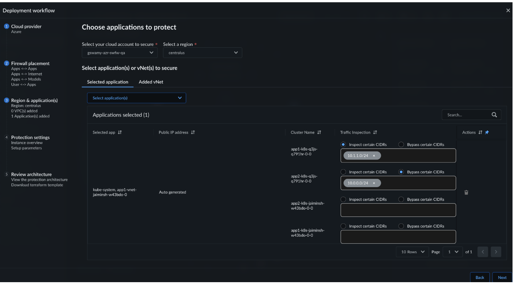Click the Next button
The height and width of the screenshot is (284, 514).
click(502, 277)
